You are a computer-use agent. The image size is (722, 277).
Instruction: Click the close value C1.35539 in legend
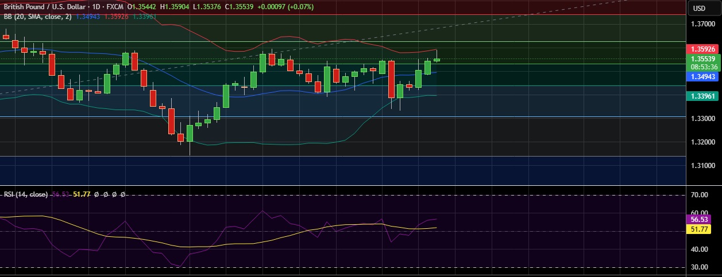[238, 7]
